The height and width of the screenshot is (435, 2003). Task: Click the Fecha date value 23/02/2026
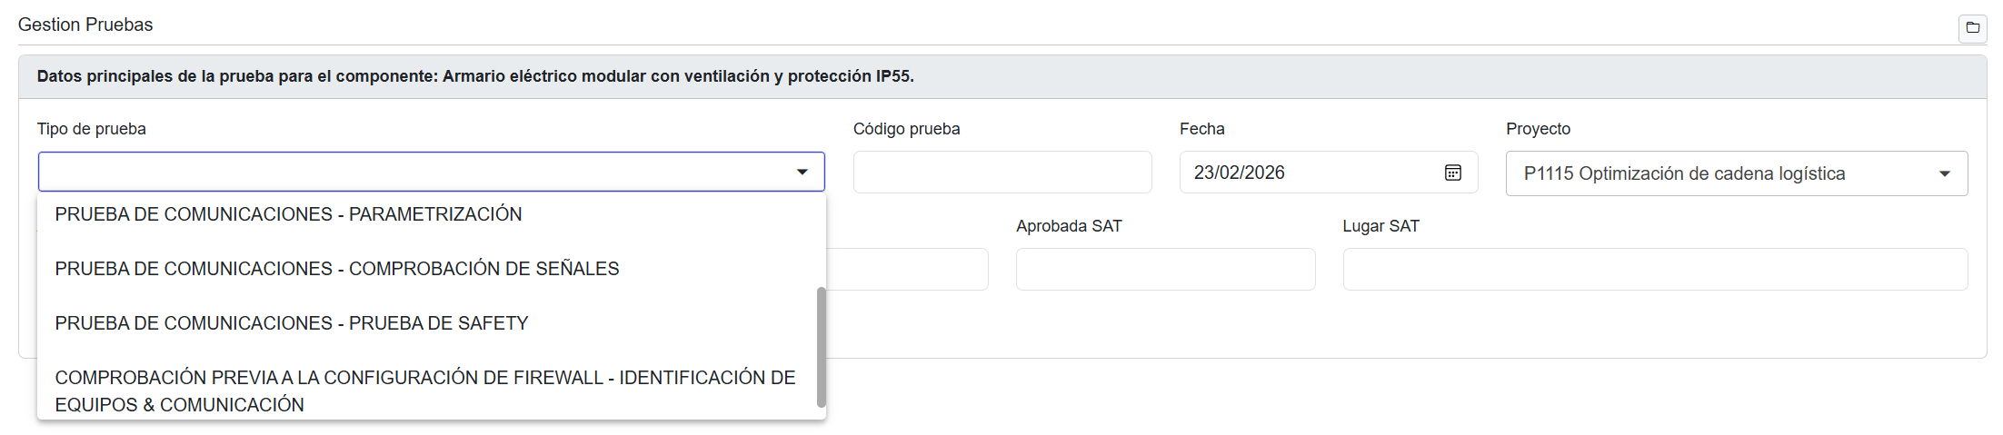point(1239,173)
